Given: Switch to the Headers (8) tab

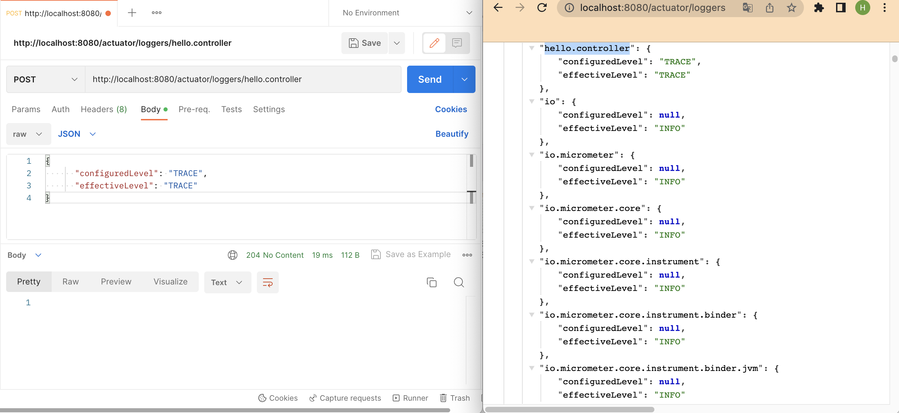Looking at the screenshot, I should pos(104,109).
